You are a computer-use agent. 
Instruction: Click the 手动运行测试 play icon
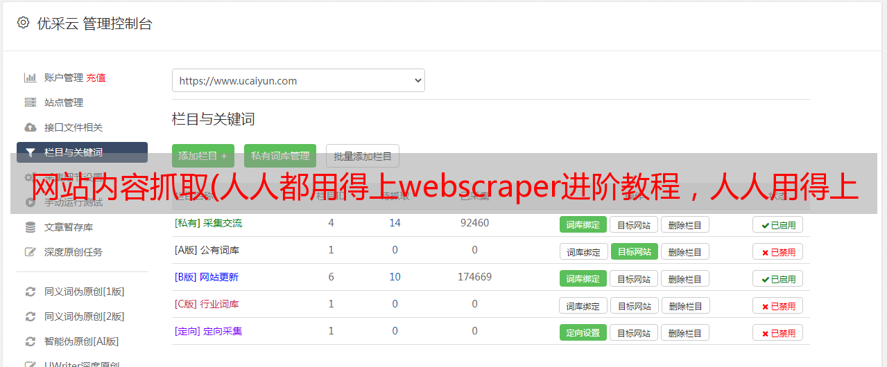pyautogui.click(x=30, y=202)
